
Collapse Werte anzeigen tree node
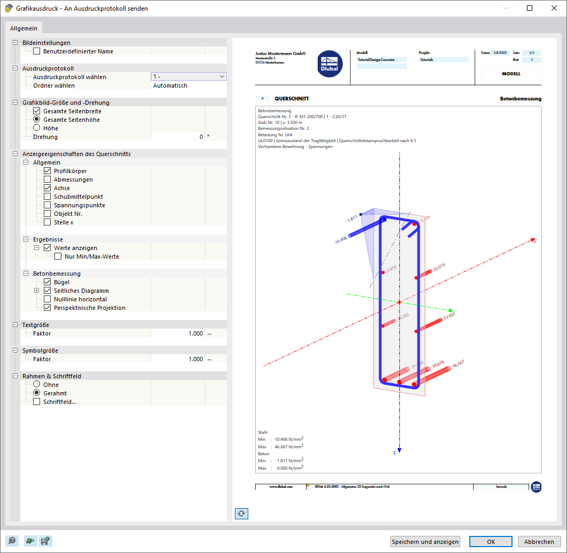pos(36,248)
